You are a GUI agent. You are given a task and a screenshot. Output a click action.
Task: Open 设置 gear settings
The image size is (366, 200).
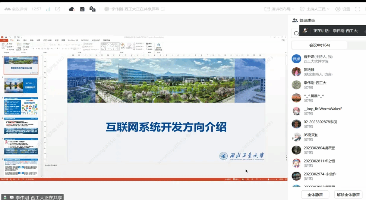tap(343, 9)
